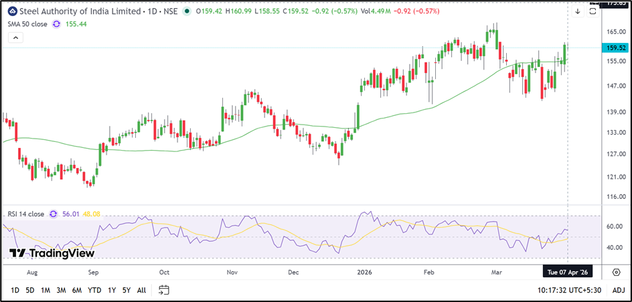Open the go-to-date calendar icon

164,290
